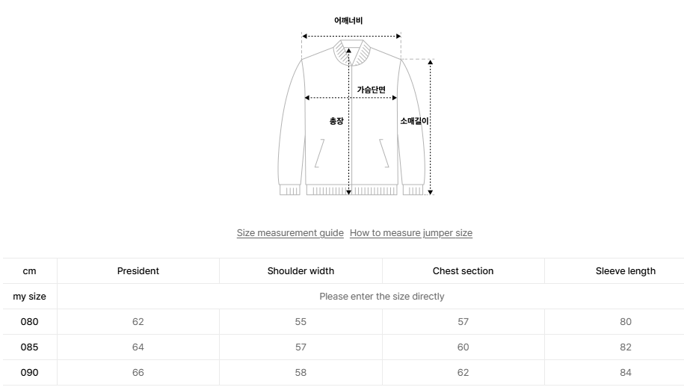
Task: Select the 090 size row label
Action: 29,373
